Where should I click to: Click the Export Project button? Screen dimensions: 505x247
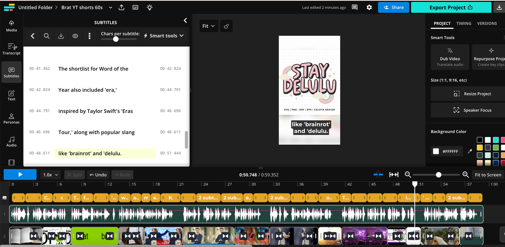pos(451,7)
